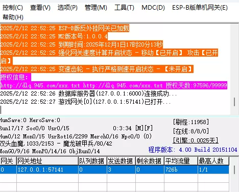Open the MDC(D) menu
This screenshot has height=192, width=239.
pos(153,8)
